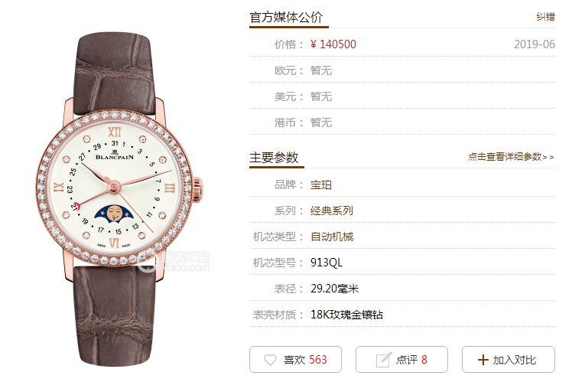Screen dimensions: 572x382
Task: Click the heart icon beside 喜欢
Action: [270, 360]
